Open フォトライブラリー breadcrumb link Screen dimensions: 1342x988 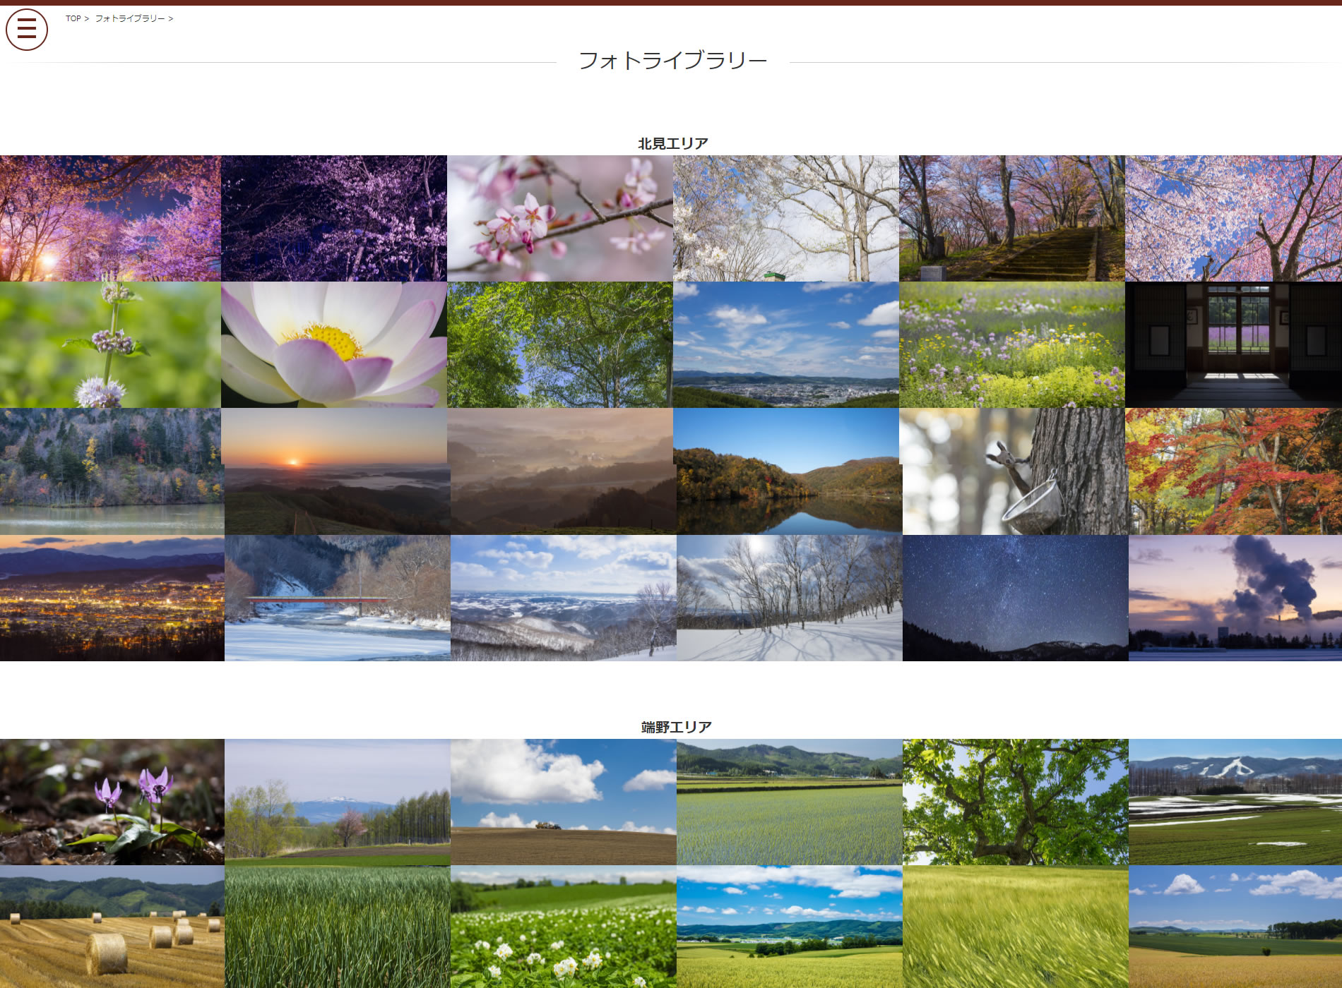click(130, 18)
